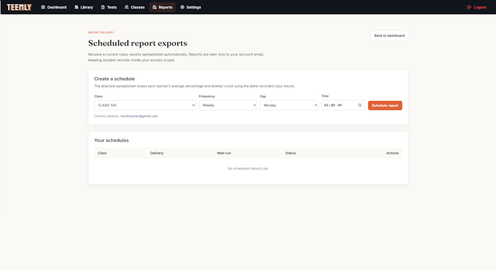This screenshot has height=270, width=496.
Task: Select the Reports nav item
Action: tap(162, 7)
